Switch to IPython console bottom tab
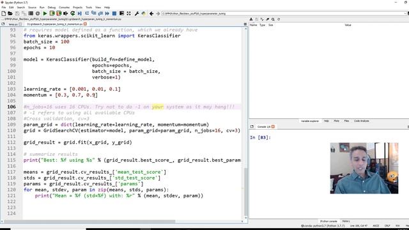The width and height of the screenshot is (409, 230). 328,221
